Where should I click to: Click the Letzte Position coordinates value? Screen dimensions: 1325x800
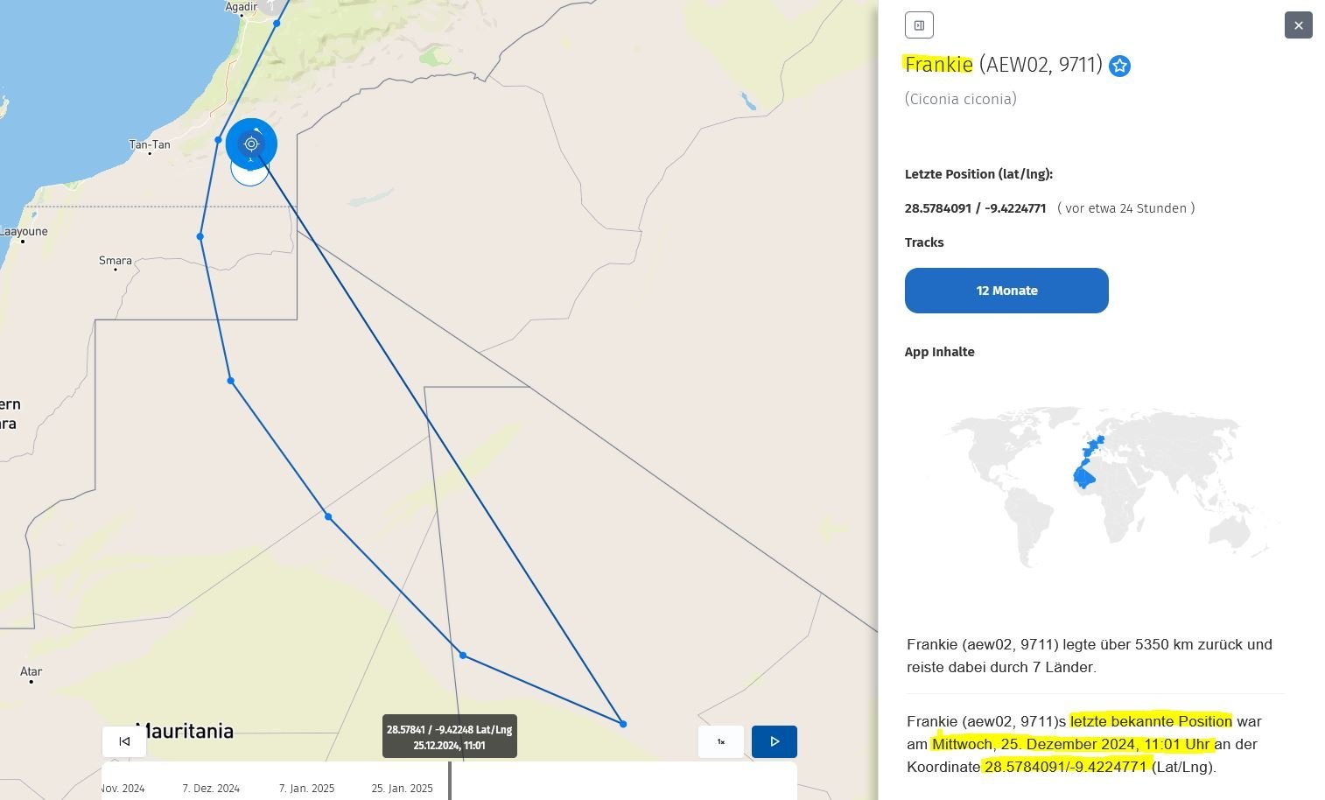coord(975,208)
